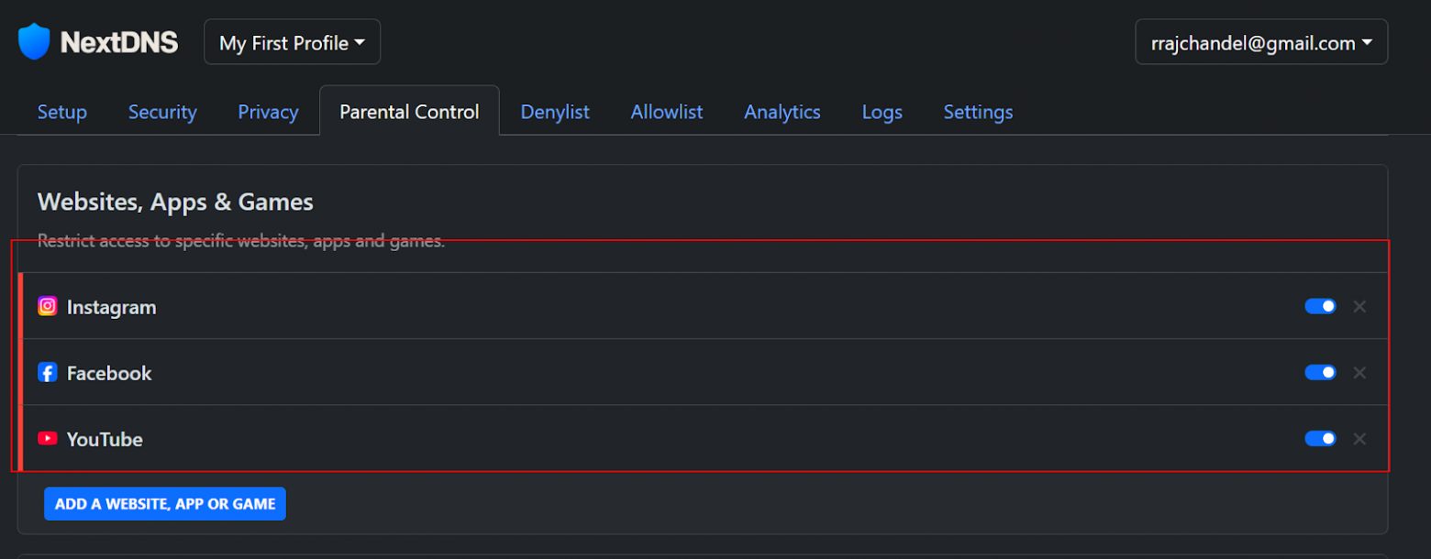Go to the Denylist tab
Screen dimensions: 1431x559
click(x=555, y=112)
